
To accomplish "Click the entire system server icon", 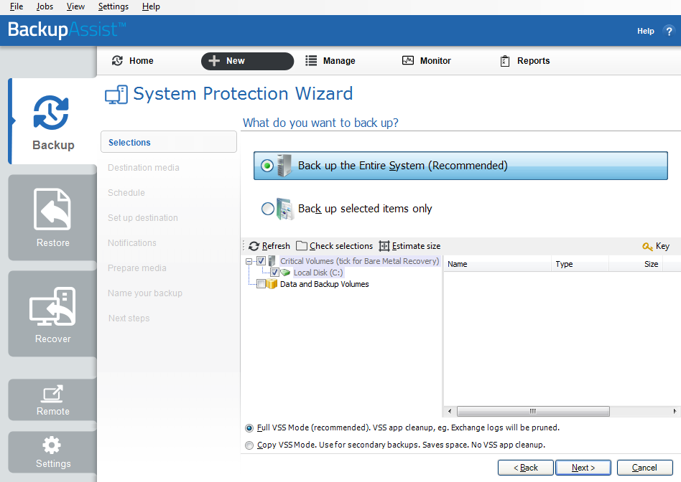I will coord(284,165).
